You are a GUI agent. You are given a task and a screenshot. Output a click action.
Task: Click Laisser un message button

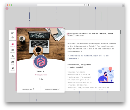pyautogui.click(x=52, y=89)
